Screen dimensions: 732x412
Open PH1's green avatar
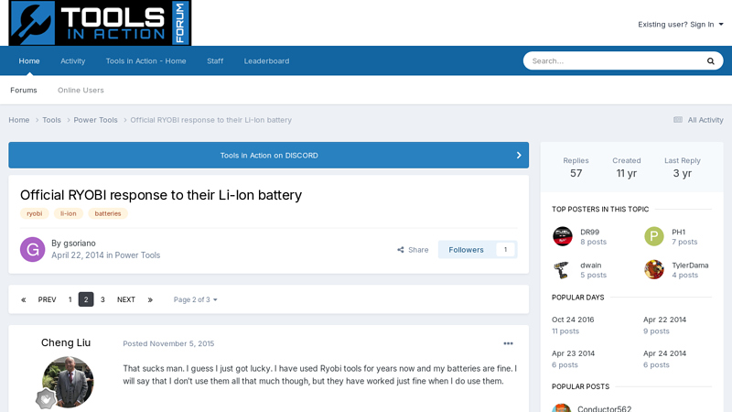click(x=654, y=236)
